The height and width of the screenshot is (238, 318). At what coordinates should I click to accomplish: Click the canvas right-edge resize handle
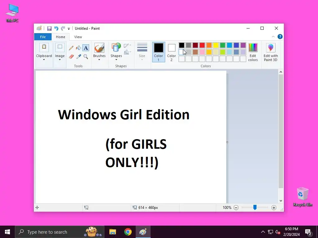[227, 142]
